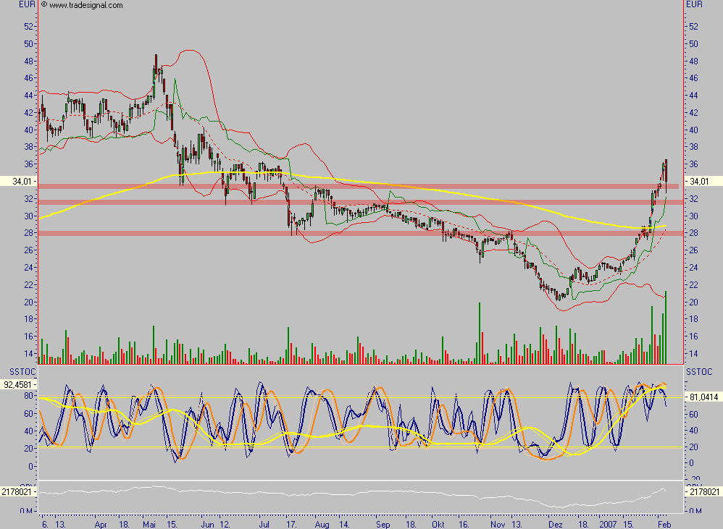Image resolution: width=723 pixels, height=529 pixels.
Task: Click the 81,0414 stochastic value label
Action: (x=702, y=397)
